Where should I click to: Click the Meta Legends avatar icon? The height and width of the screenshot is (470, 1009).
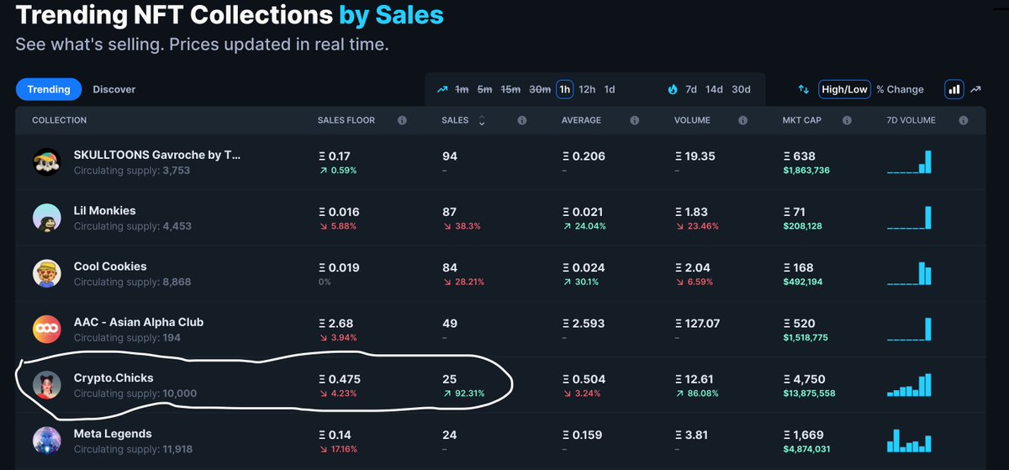(47, 441)
